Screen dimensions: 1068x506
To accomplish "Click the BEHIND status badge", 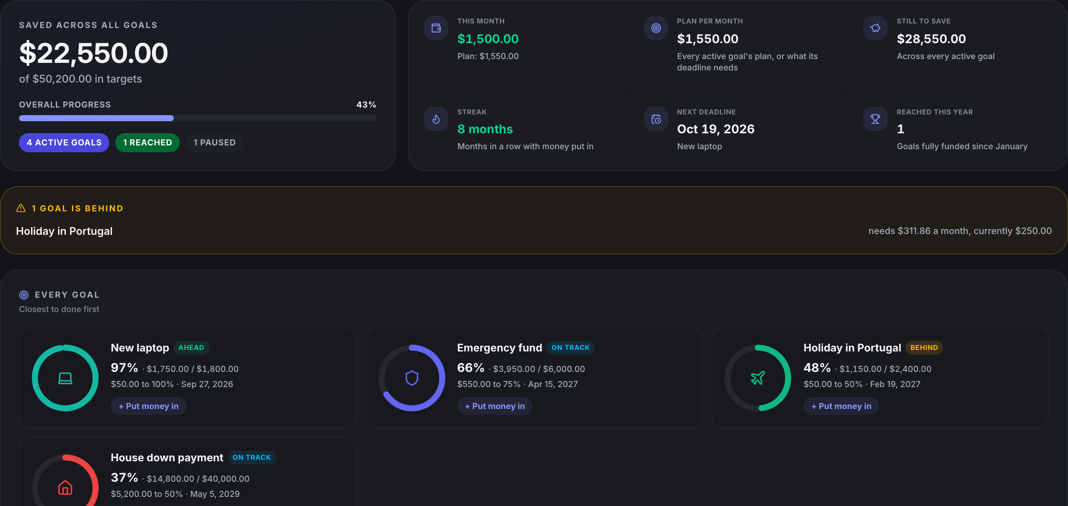I will pyautogui.click(x=924, y=348).
